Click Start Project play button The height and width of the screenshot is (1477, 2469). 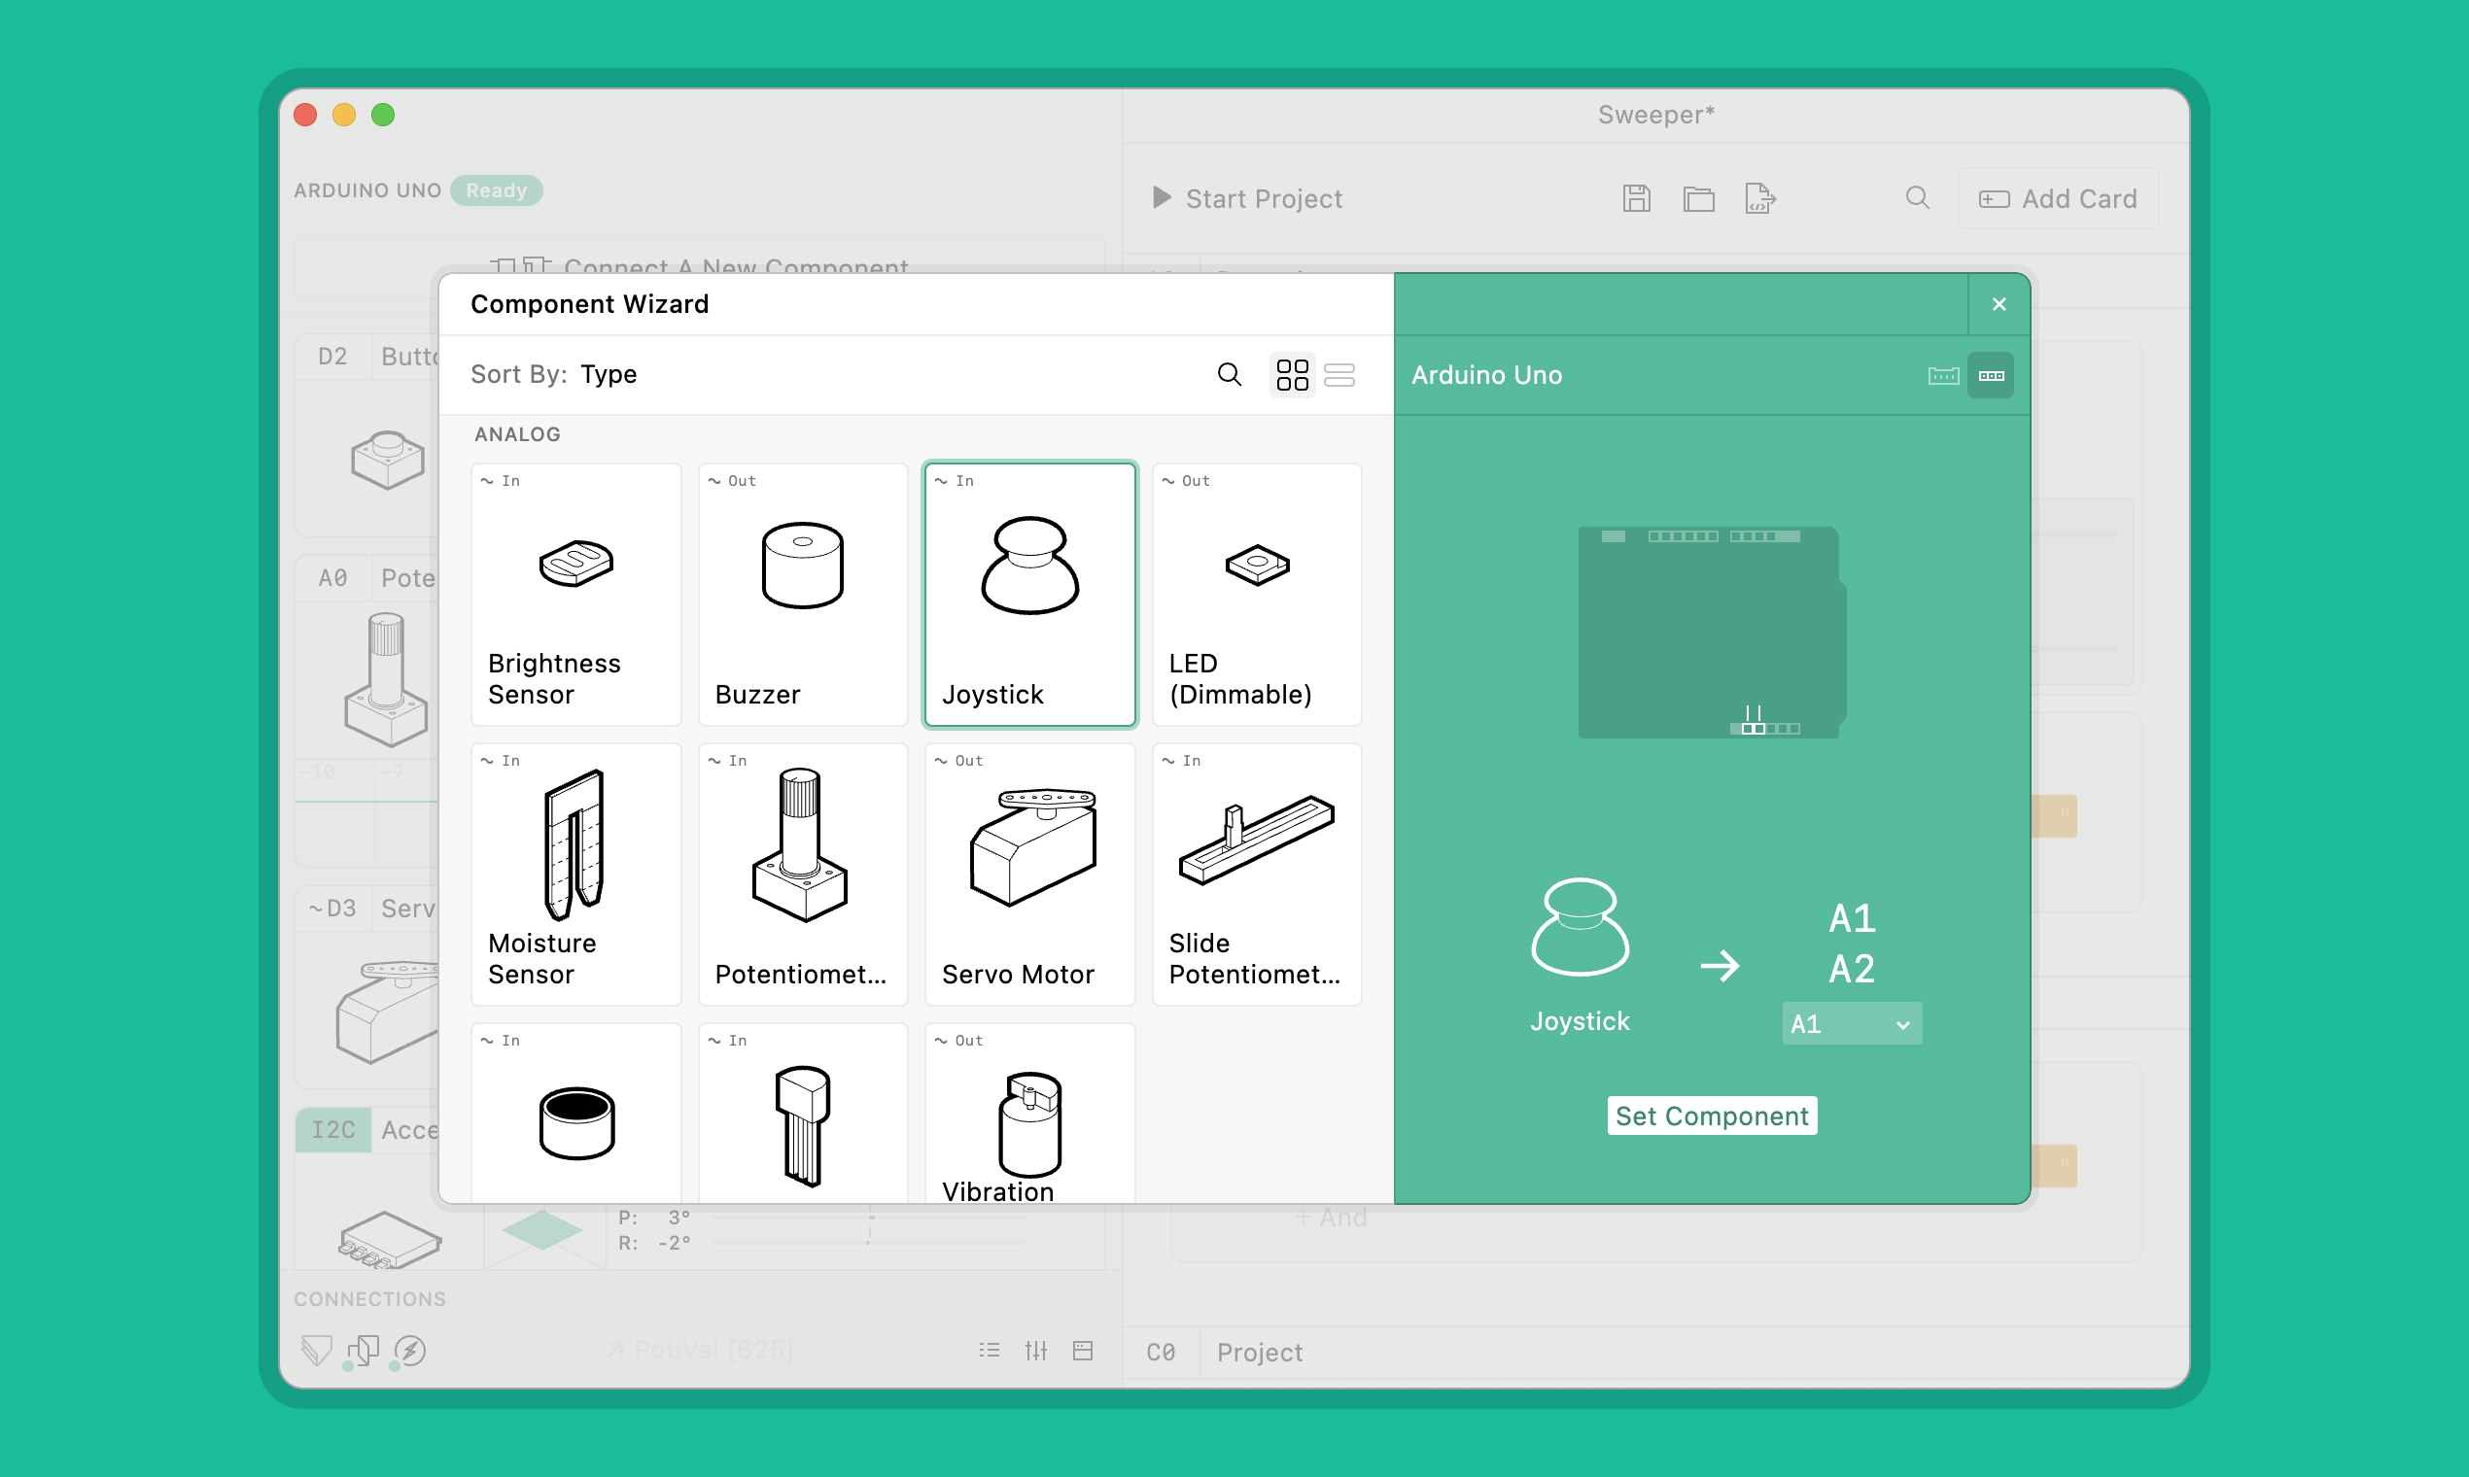point(1161,197)
